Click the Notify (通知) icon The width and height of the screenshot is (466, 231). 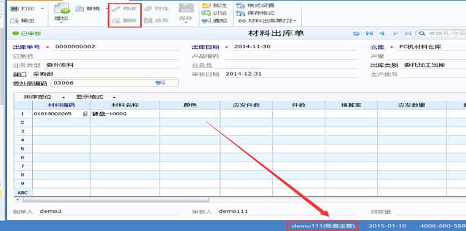coord(206,21)
